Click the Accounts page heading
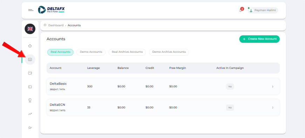The width and height of the screenshot is (305, 138). click(x=56, y=39)
